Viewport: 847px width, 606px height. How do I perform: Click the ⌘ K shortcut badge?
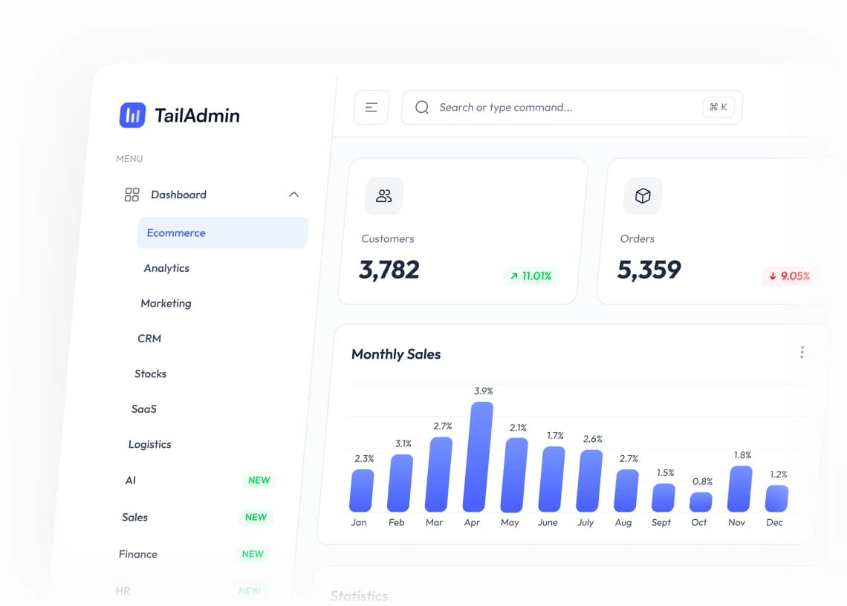pyautogui.click(x=718, y=107)
